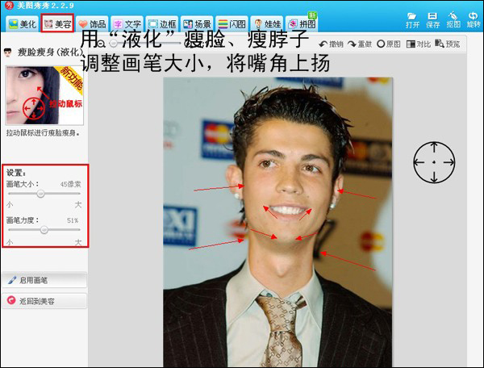Click the 打开 (Open) folder icon
The width and height of the screenshot is (484, 368).
412,19
